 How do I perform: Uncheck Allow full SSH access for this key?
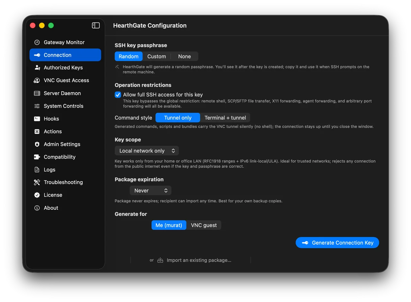coord(118,95)
